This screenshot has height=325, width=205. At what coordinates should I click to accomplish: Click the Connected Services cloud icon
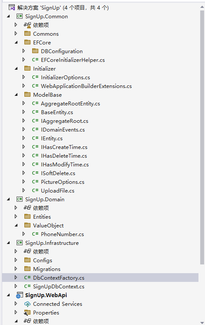point(27,304)
